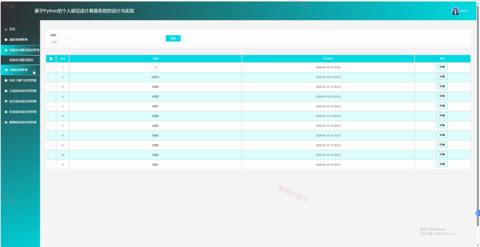480x247 pixels.
Task: Click the 操作 column header
Action: pyautogui.click(x=442, y=58)
